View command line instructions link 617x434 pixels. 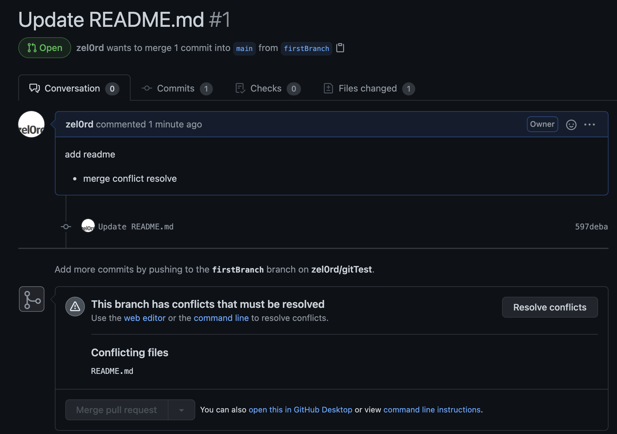432,410
